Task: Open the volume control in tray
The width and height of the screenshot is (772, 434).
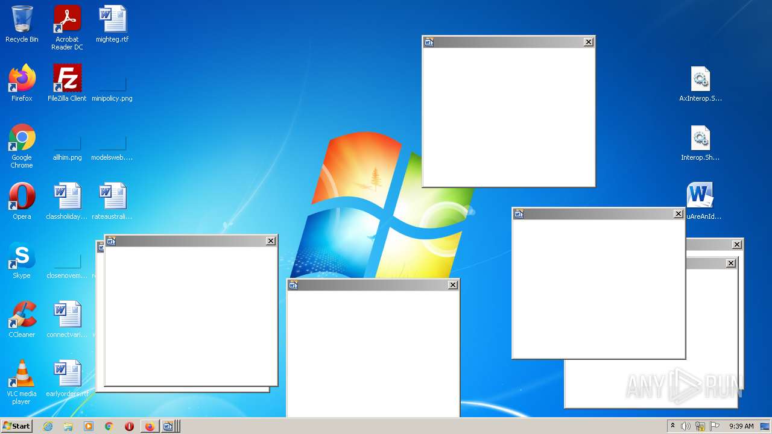Action: tap(686, 426)
